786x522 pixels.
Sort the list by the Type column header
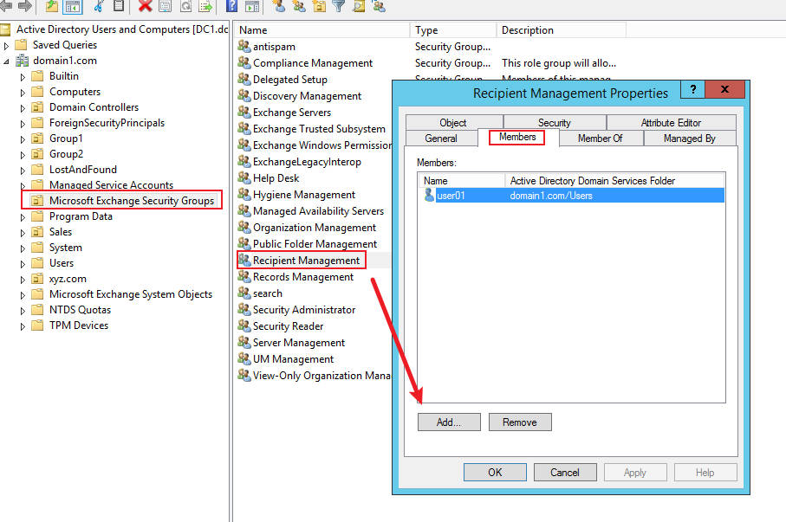tap(453, 30)
